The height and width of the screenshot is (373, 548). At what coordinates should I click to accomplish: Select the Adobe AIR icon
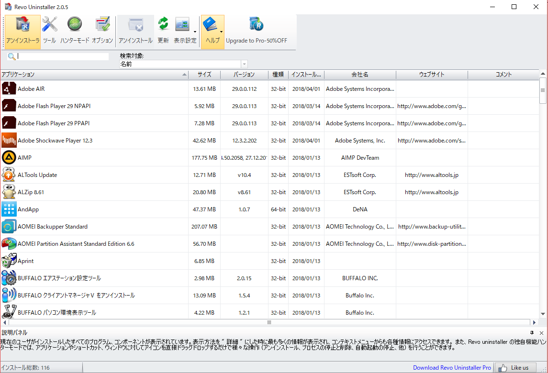(x=9, y=89)
